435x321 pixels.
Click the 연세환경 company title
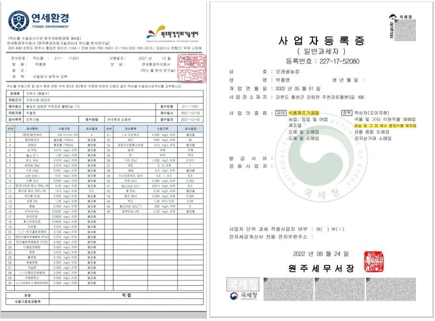point(50,18)
